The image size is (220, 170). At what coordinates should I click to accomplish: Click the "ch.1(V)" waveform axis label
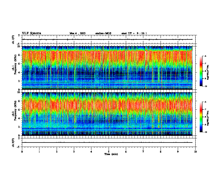13,39
